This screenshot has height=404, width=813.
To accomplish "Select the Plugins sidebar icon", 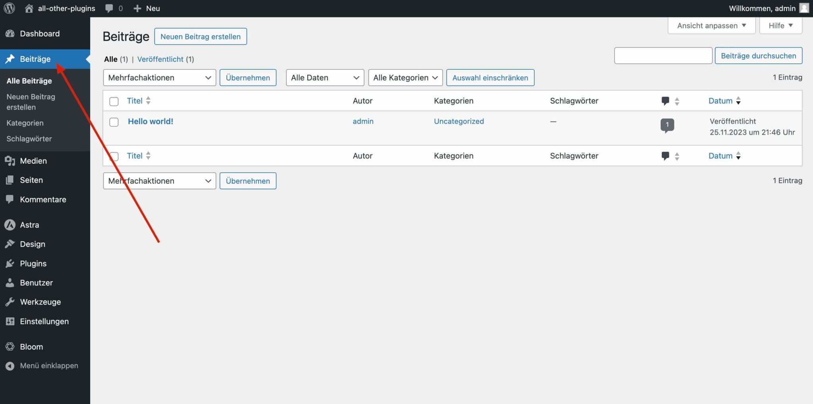I will (x=10, y=263).
